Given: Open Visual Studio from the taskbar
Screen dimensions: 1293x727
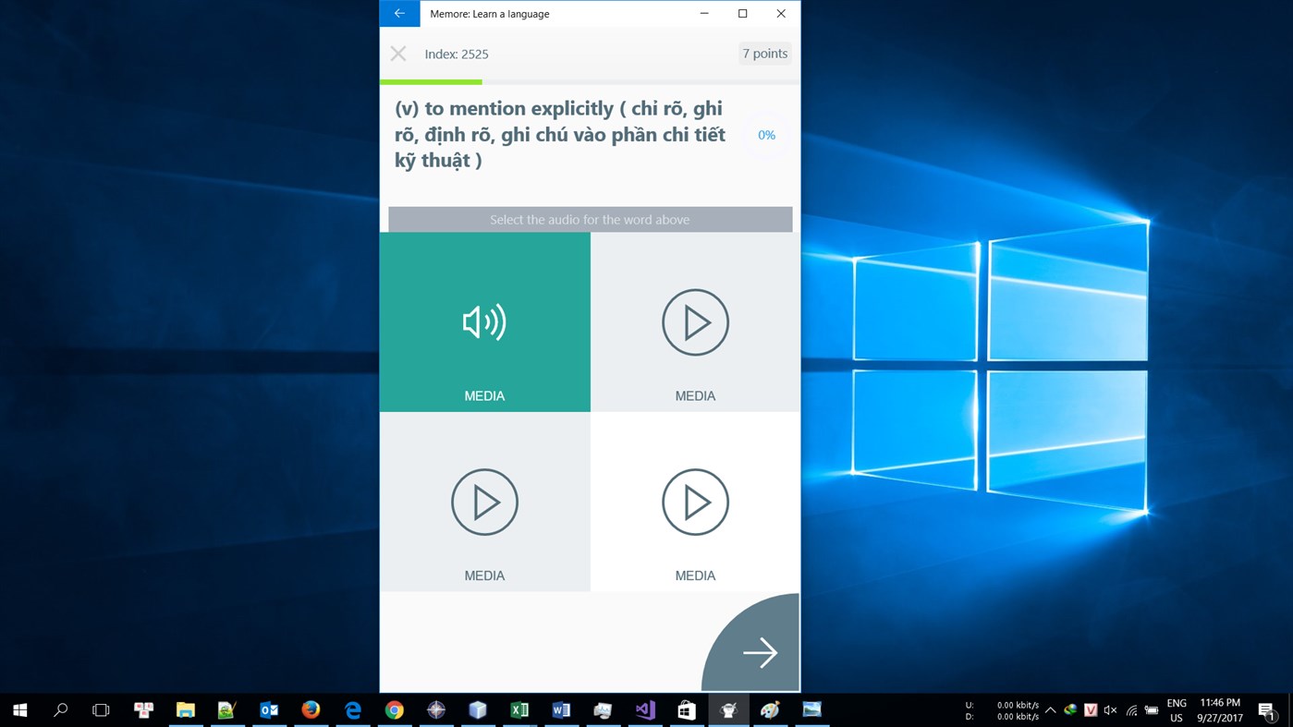Looking at the screenshot, I should click(644, 709).
